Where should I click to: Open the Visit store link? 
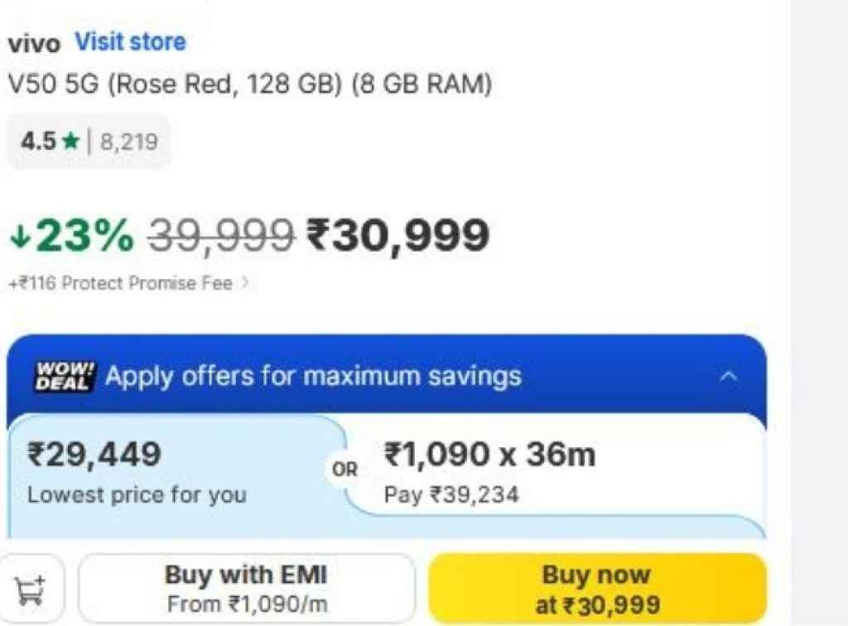131,41
